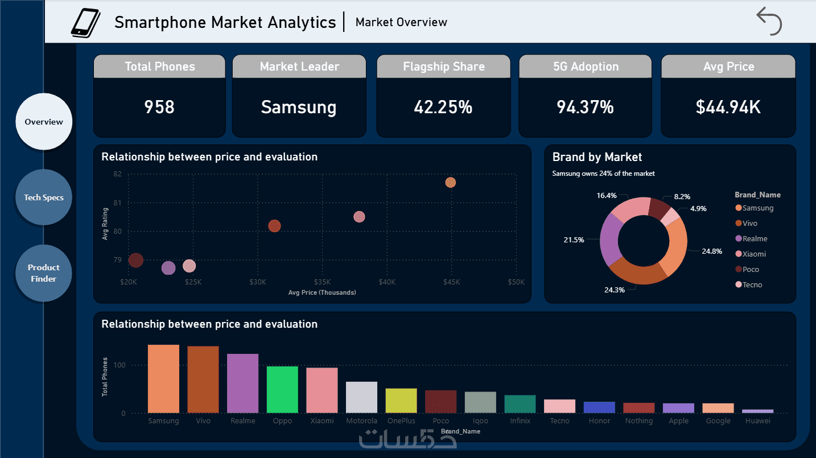Image resolution: width=816 pixels, height=458 pixels.
Task: Click the blue Honor bar
Action: point(599,407)
